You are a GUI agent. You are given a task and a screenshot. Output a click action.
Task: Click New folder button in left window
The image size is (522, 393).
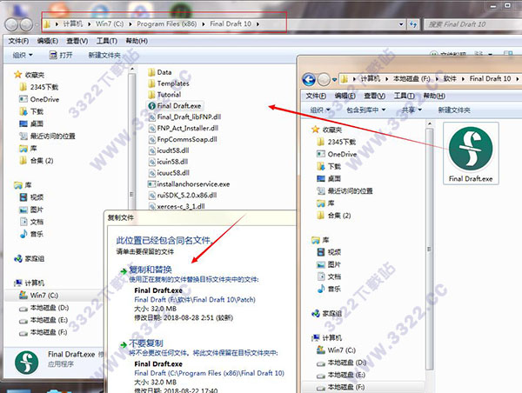coord(104,55)
